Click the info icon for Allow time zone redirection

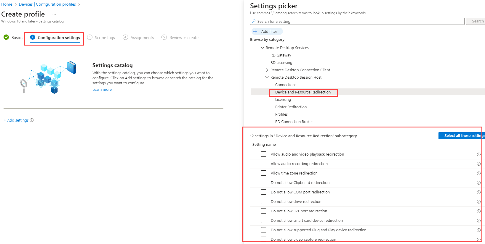pyautogui.click(x=479, y=173)
